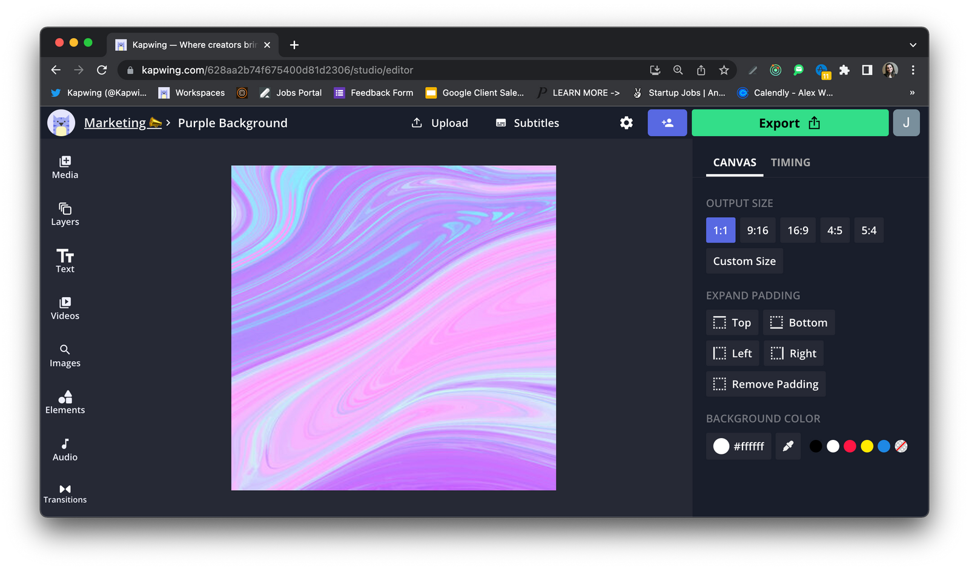
Task: Click the green Export button
Action: [789, 123]
